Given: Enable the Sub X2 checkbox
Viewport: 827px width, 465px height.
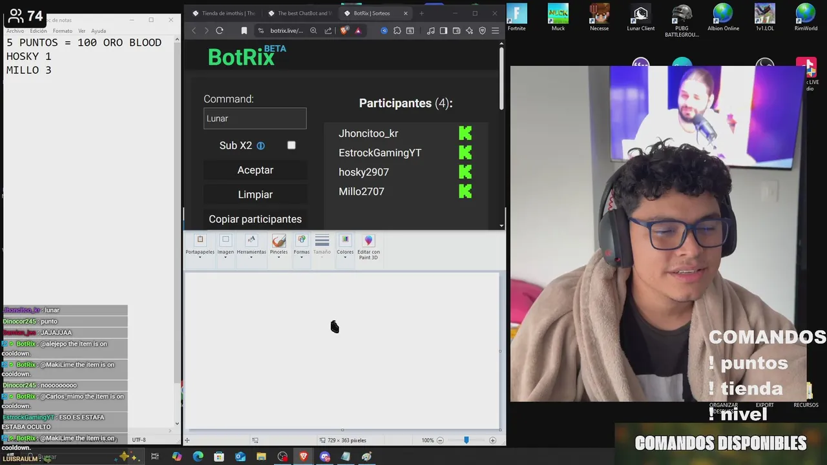Looking at the screenshot, I should [x=291, y=145].
